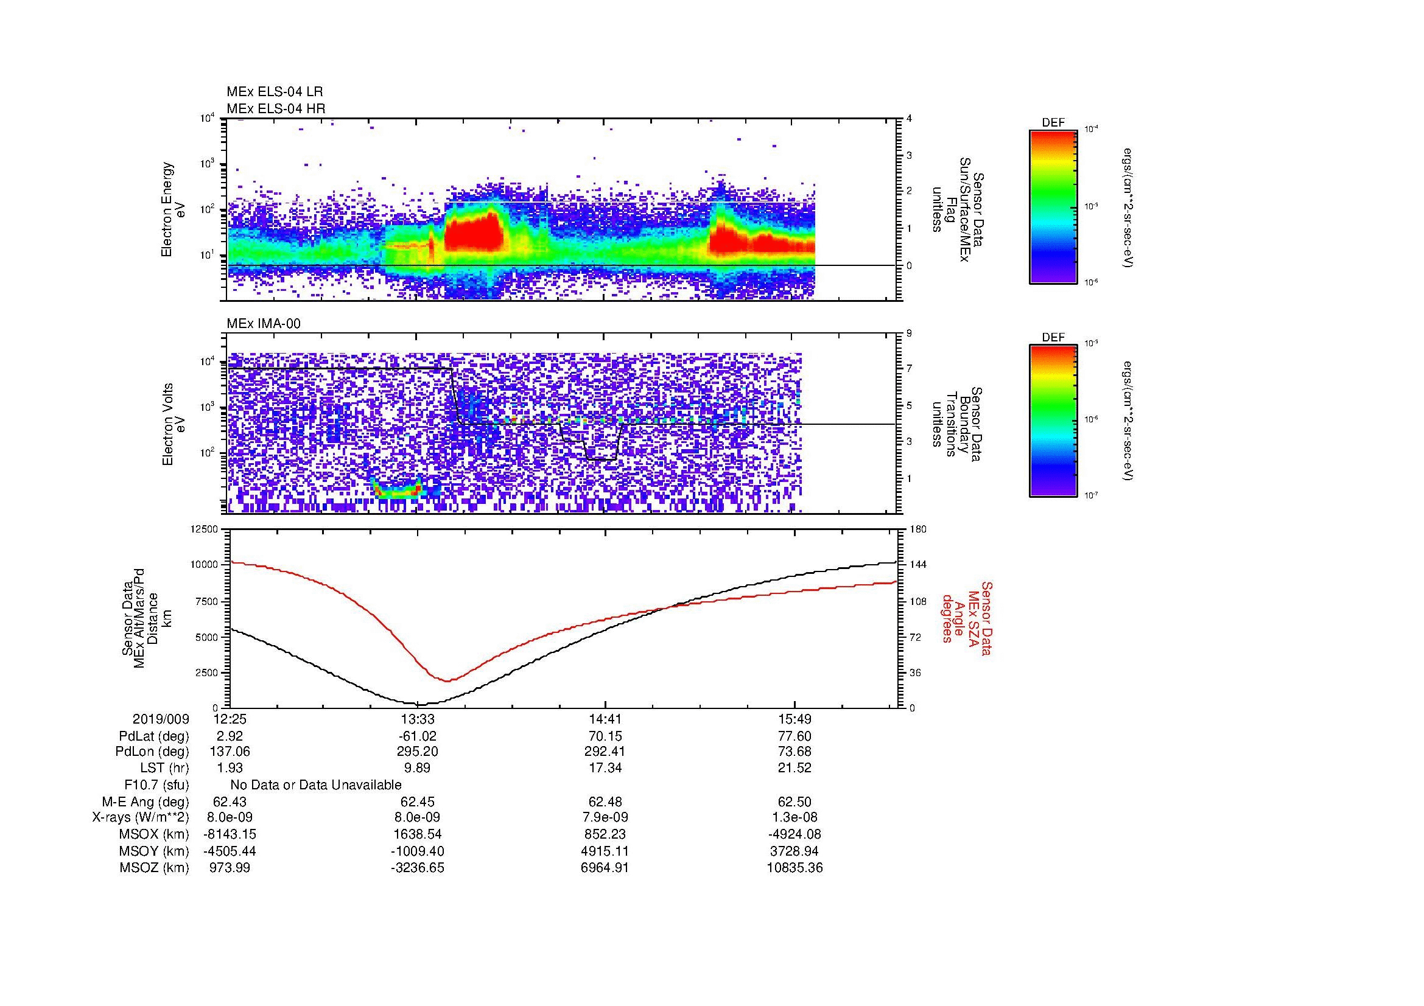Click M-E Ang value 62.50
Viewport: 1424px width, 1006px height.
[x=794, y=802]
